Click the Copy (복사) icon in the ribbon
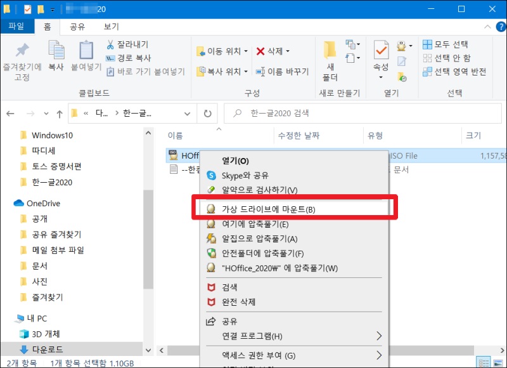Viewport: 507px width, 368px height. click(x=56, y=57)
